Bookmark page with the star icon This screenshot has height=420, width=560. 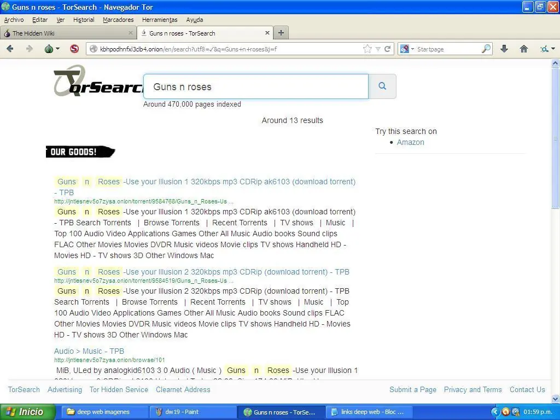tap(367, 49)
